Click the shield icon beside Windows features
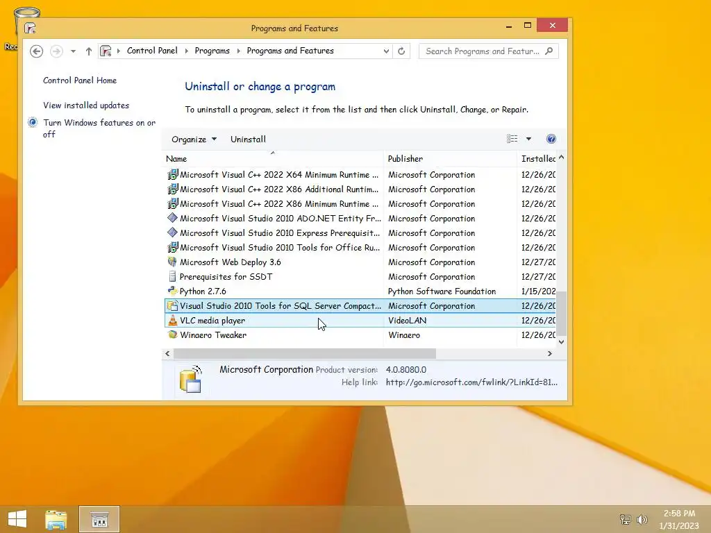This screenshot has width=711, height=533. coord(33,122)
